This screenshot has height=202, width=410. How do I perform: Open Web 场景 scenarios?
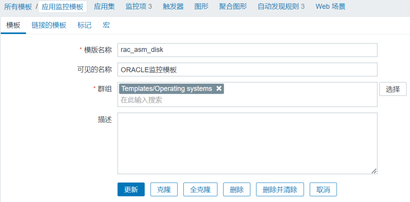[330, 7]
